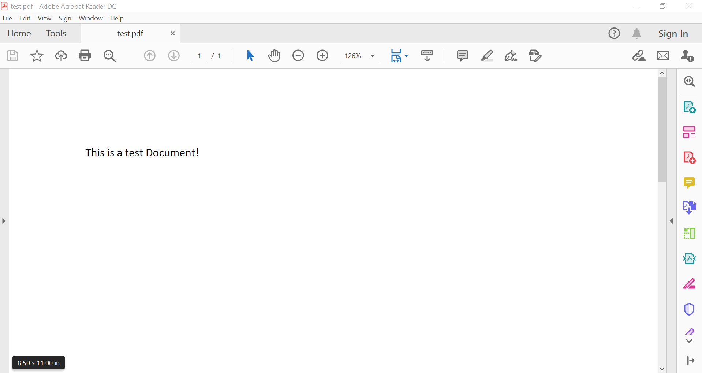Open the View menu
The image size is (702, 373).
click(x=44, y=18)
